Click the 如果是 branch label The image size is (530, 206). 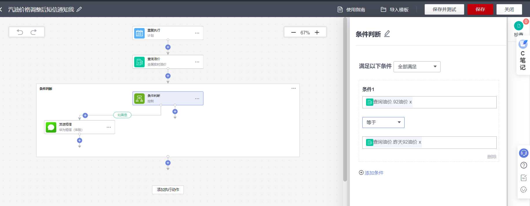tap(122, 115)
